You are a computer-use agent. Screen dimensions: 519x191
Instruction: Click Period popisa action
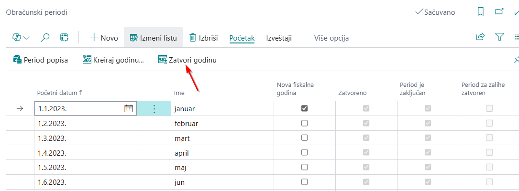point(40,60)
